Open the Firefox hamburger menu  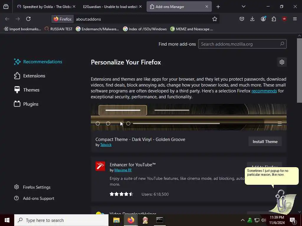295,19
